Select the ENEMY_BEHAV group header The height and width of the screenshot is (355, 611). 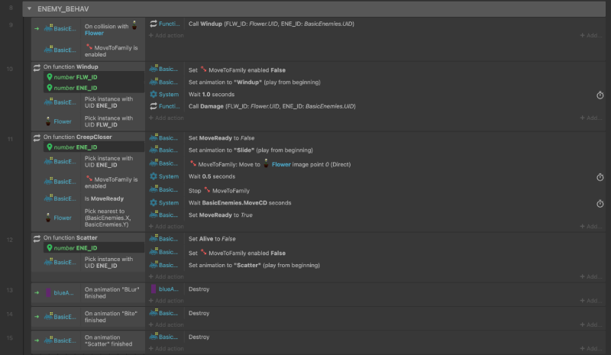305,9
